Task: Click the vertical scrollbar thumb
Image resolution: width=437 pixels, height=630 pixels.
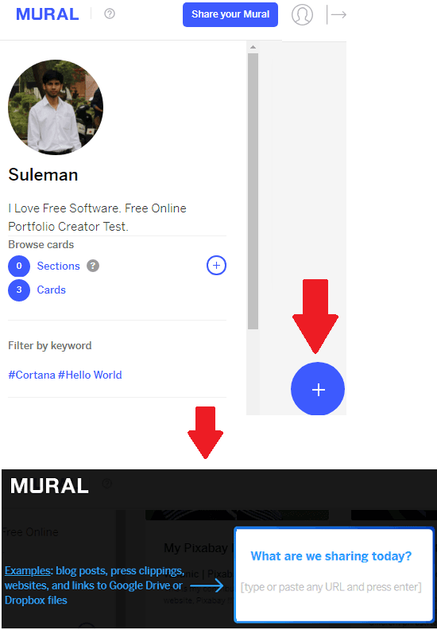Action: coord(253,191)
